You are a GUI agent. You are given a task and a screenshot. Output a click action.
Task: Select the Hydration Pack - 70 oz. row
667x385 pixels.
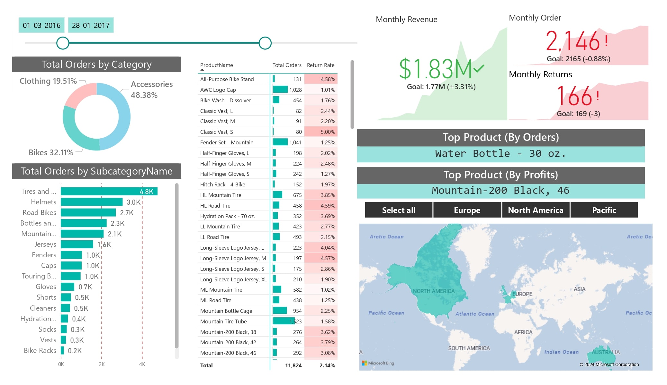pos(267,216)
